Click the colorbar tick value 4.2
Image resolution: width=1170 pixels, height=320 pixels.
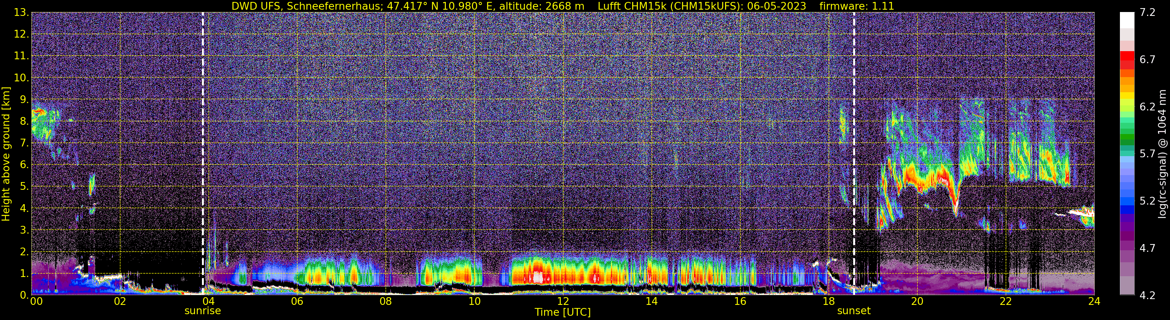1147,295
